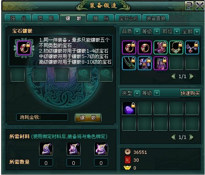
Task: Expand the equipment 部位 slot dropdown
Action: coord(177,31)
